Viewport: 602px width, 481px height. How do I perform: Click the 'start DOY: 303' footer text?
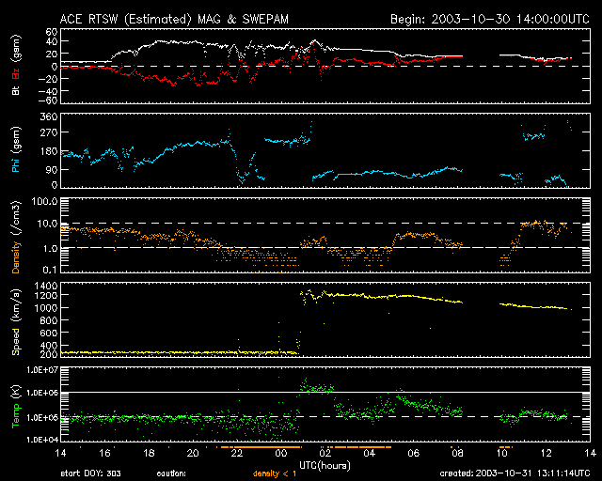tap(90, 473)
